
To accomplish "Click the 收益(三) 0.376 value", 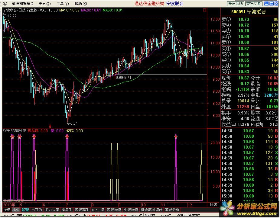I will coord(244,124).
